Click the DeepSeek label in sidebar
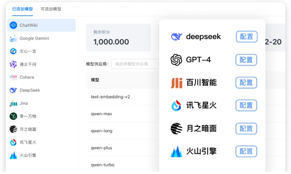The image size is (291, 174). point(30,90)
